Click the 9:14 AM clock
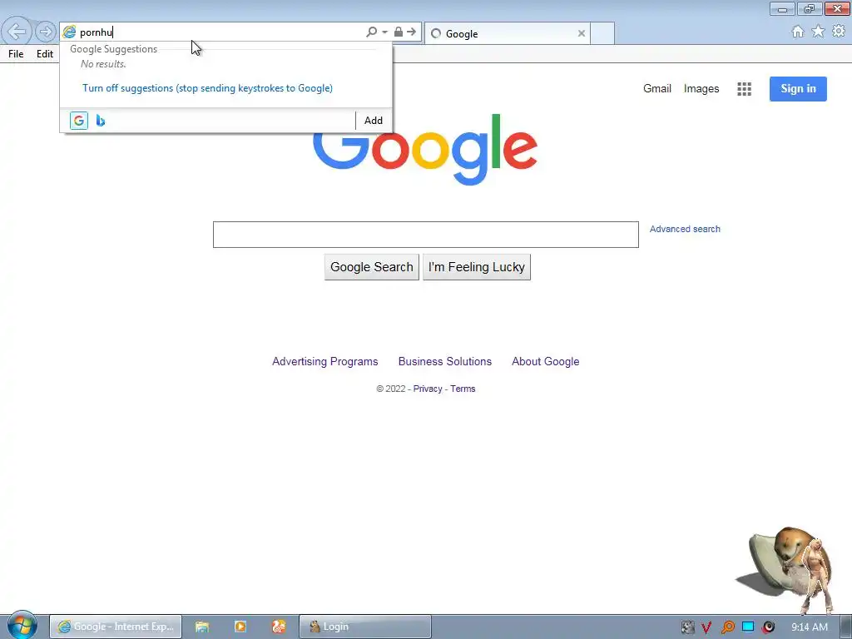Image resolution: width=852 pixels, height=639 pixels. 810,627
